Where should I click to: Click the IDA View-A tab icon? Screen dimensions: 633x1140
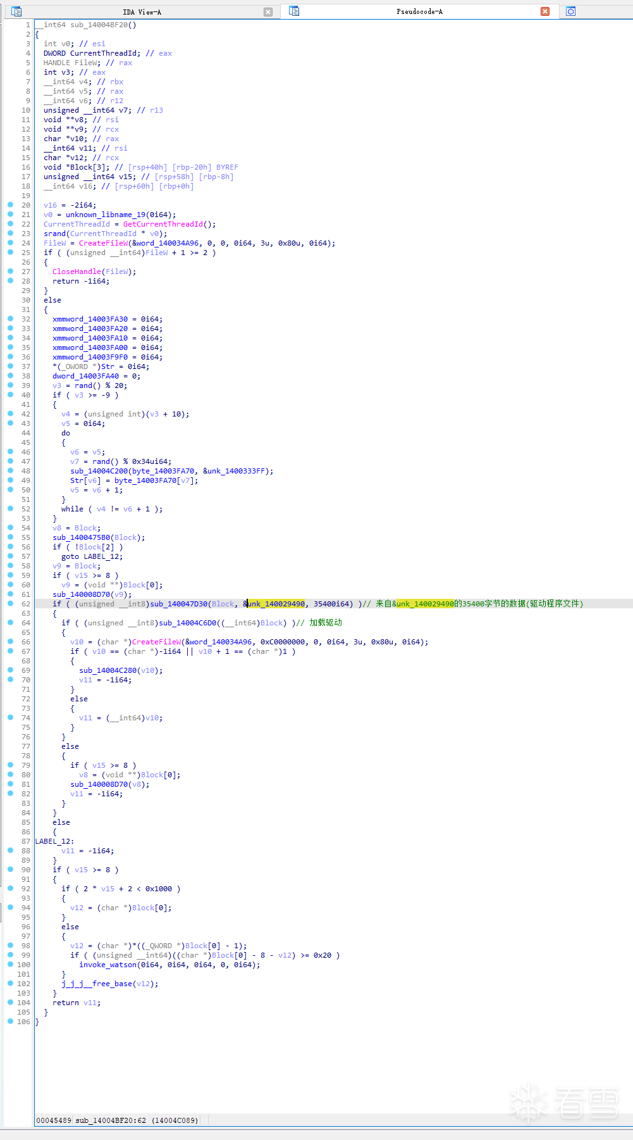(x=16, y=11)
